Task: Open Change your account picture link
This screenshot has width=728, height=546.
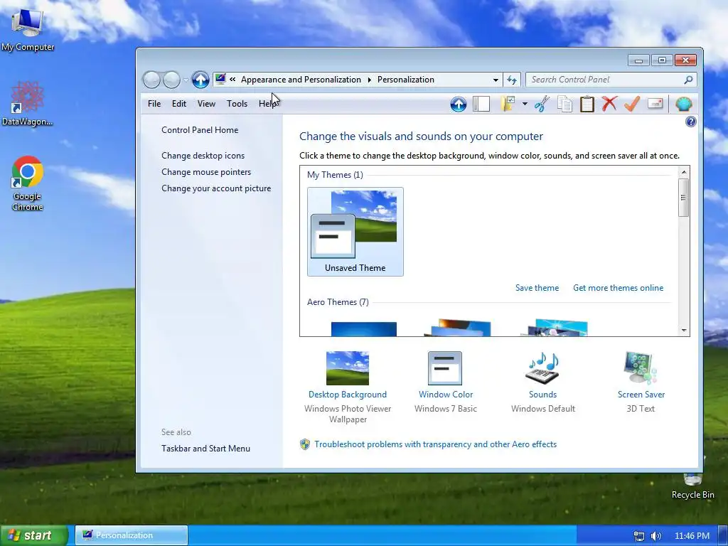Action: tap(216, 188)
